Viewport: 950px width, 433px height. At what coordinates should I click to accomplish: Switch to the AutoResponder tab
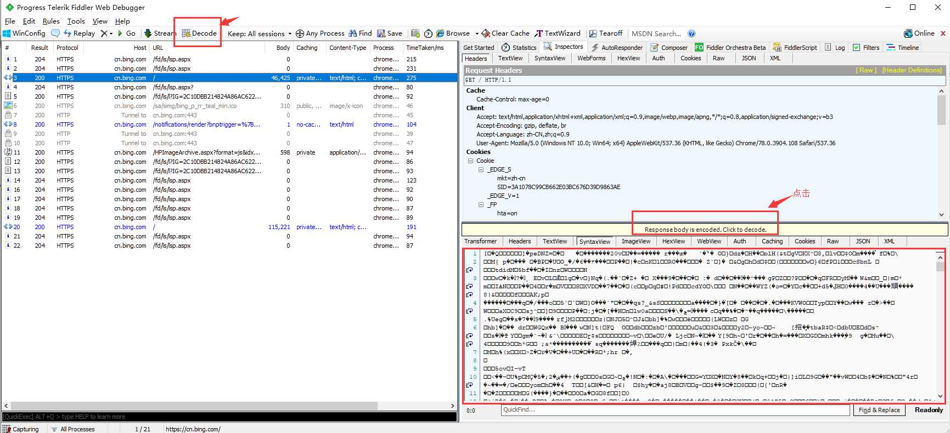tap(616, 48)
